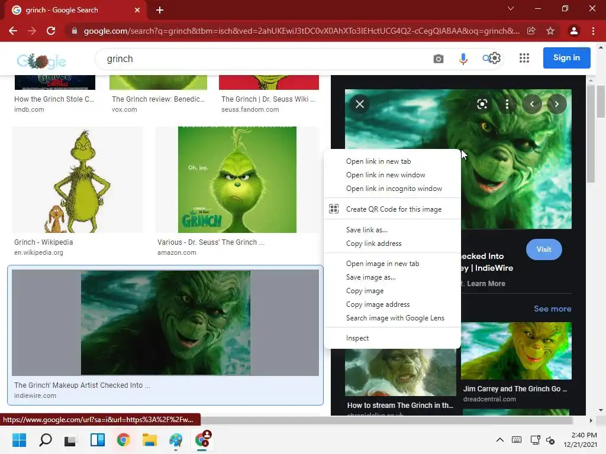The height and width of the screenshot is (454, 606).
Task: Open Widgets from taskbar
Action: click(x=98, y=440)
